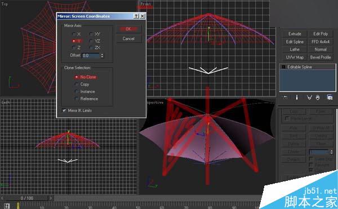
Task: Click Remove Modifier icon under stack
Action: [318, 97]
